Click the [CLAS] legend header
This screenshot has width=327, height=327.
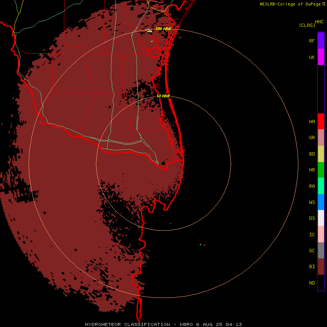click(307, 25)
